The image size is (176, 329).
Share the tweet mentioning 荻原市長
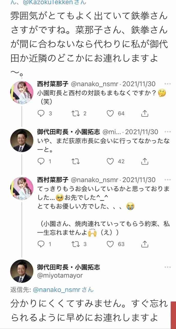click(145, 161)
